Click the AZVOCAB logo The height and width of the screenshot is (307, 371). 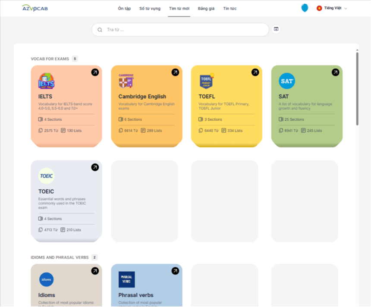click(x=35, y=8)
